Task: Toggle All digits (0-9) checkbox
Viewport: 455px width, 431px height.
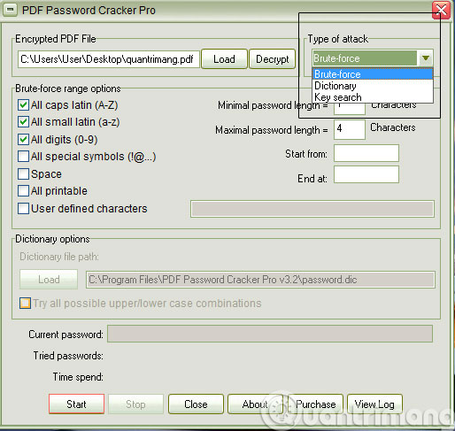Action: [23, 139]
